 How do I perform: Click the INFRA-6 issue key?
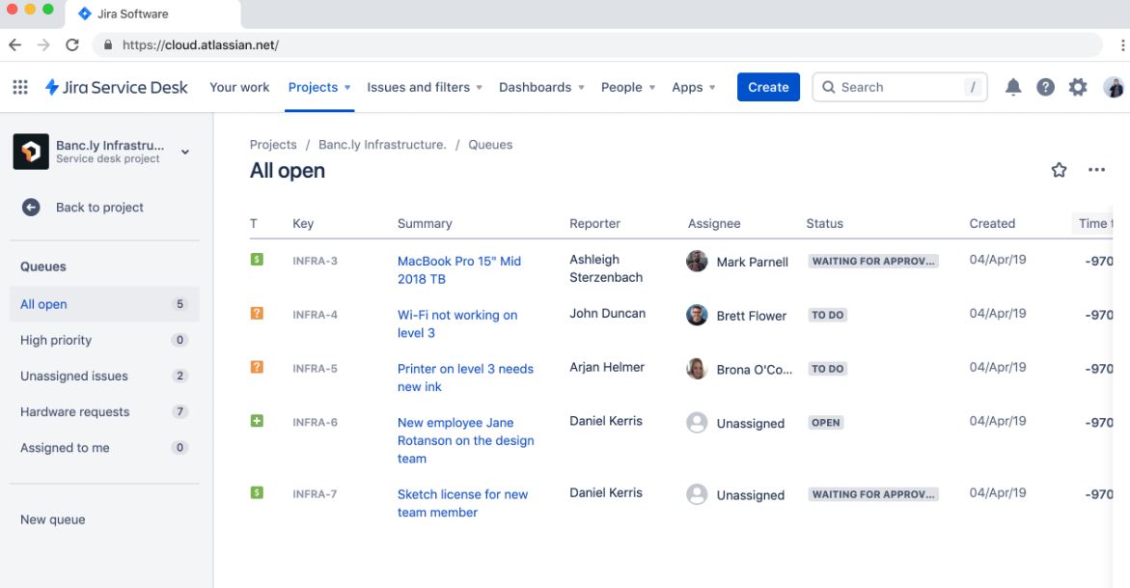coord(315,422)
